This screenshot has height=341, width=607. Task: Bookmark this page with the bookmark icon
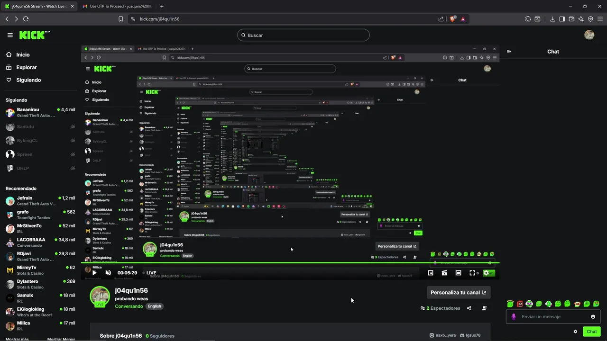[120, 19]
